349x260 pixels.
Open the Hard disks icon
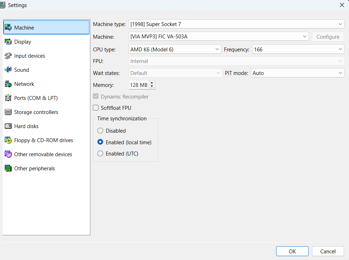coord(8,126)
